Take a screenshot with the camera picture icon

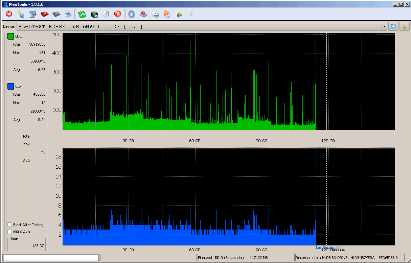[32, 14]
